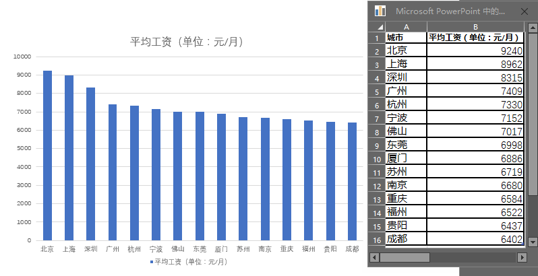The height and width of the screenshot is (276, 538).
Task: Select row header 9
Action: point(377,145)
